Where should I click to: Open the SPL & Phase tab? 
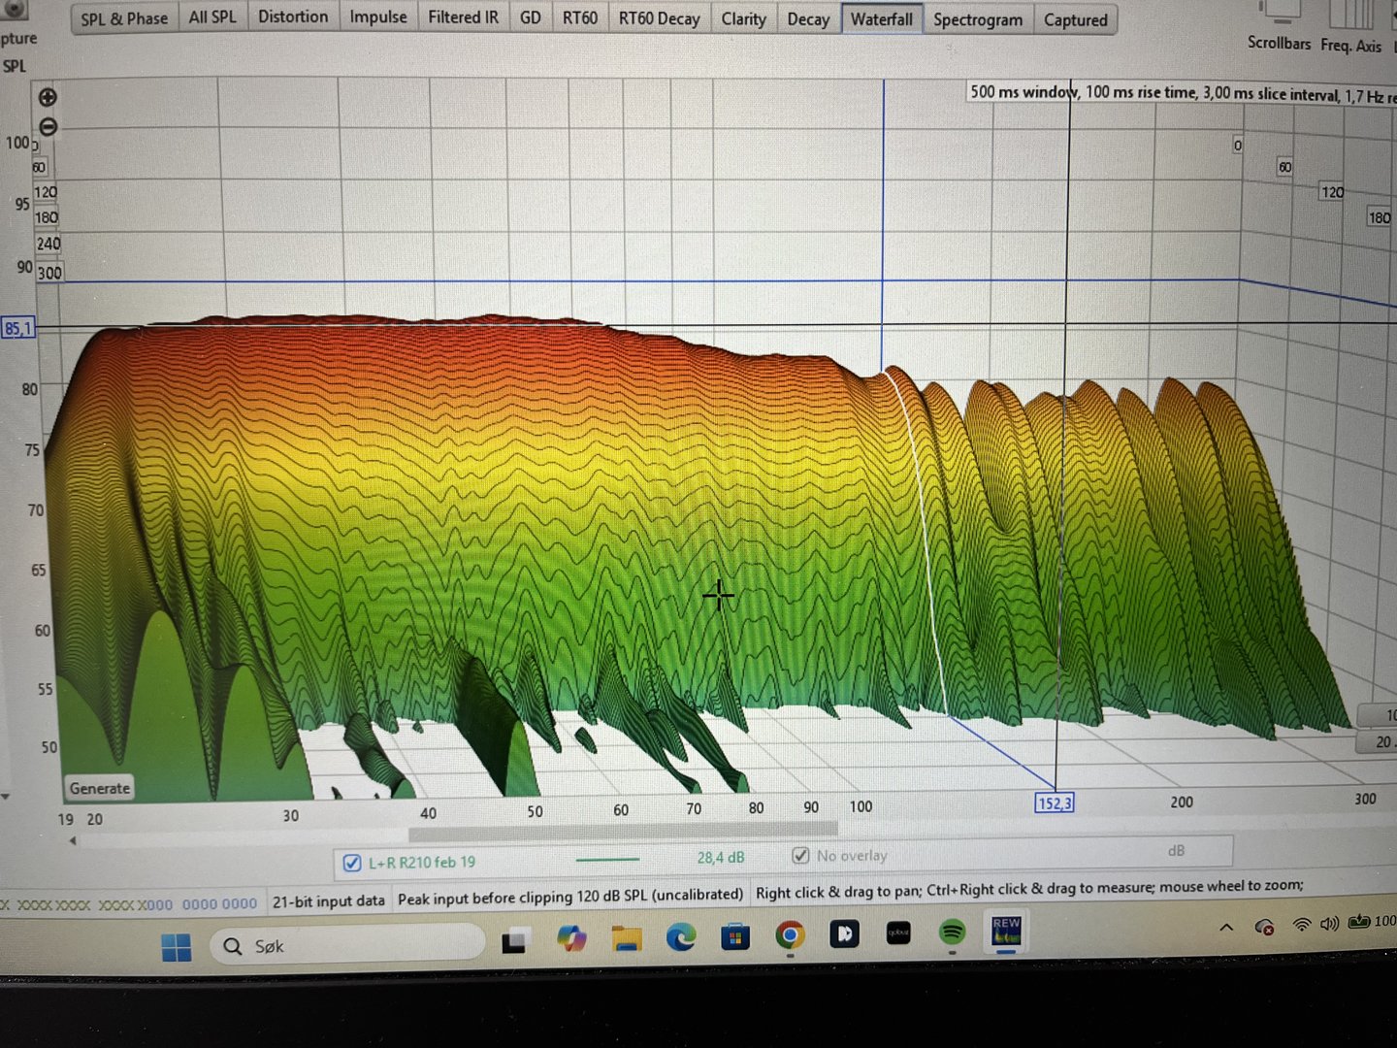(124, 18)
